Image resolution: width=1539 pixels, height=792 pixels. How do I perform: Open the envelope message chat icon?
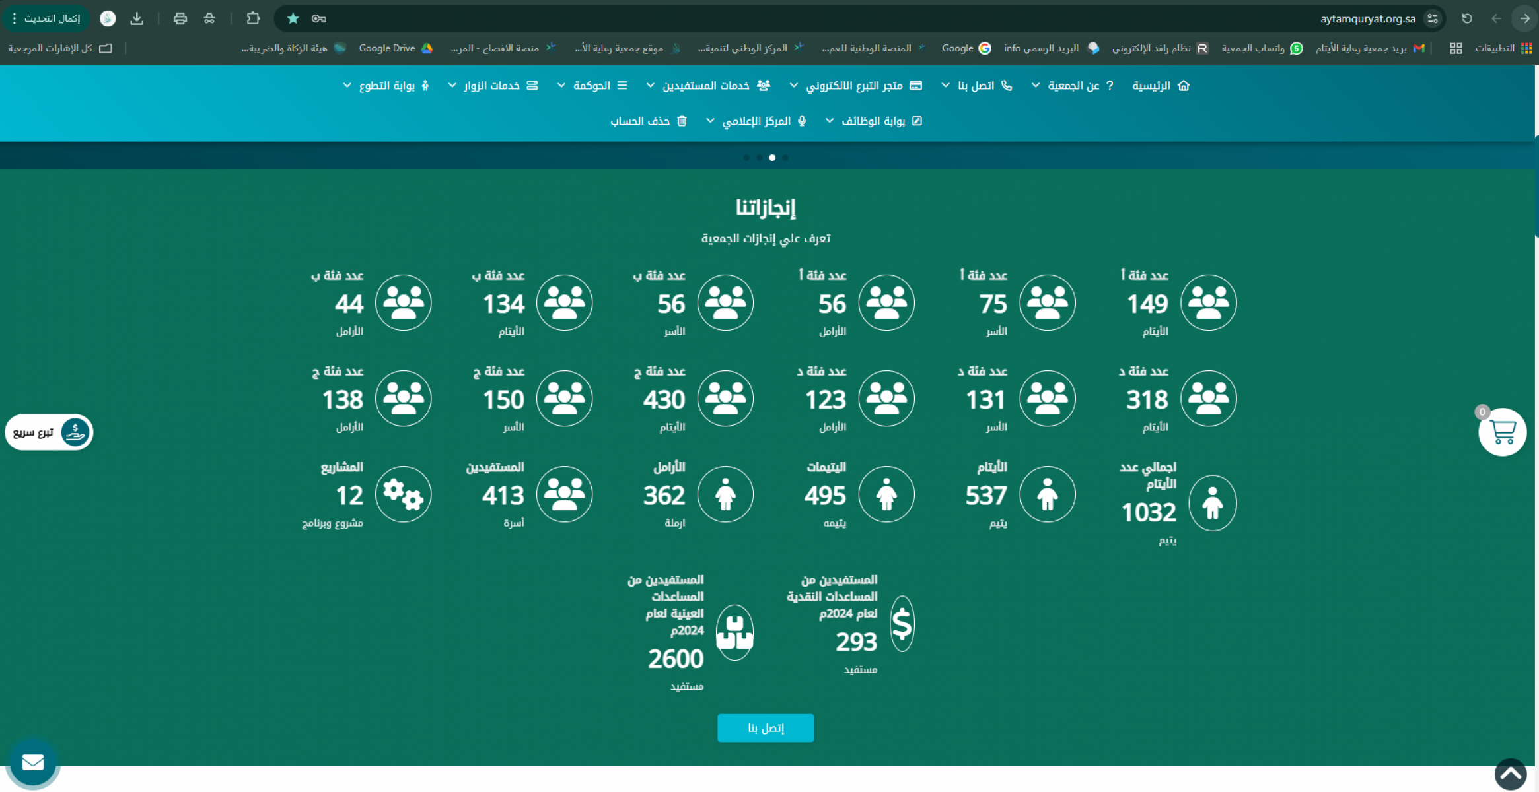32,762
